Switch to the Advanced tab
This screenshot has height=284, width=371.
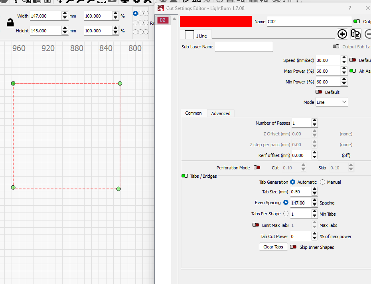(221, 113)
